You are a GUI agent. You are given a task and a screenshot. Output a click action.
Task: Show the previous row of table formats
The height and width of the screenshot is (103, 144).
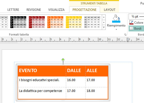point(104,17)
